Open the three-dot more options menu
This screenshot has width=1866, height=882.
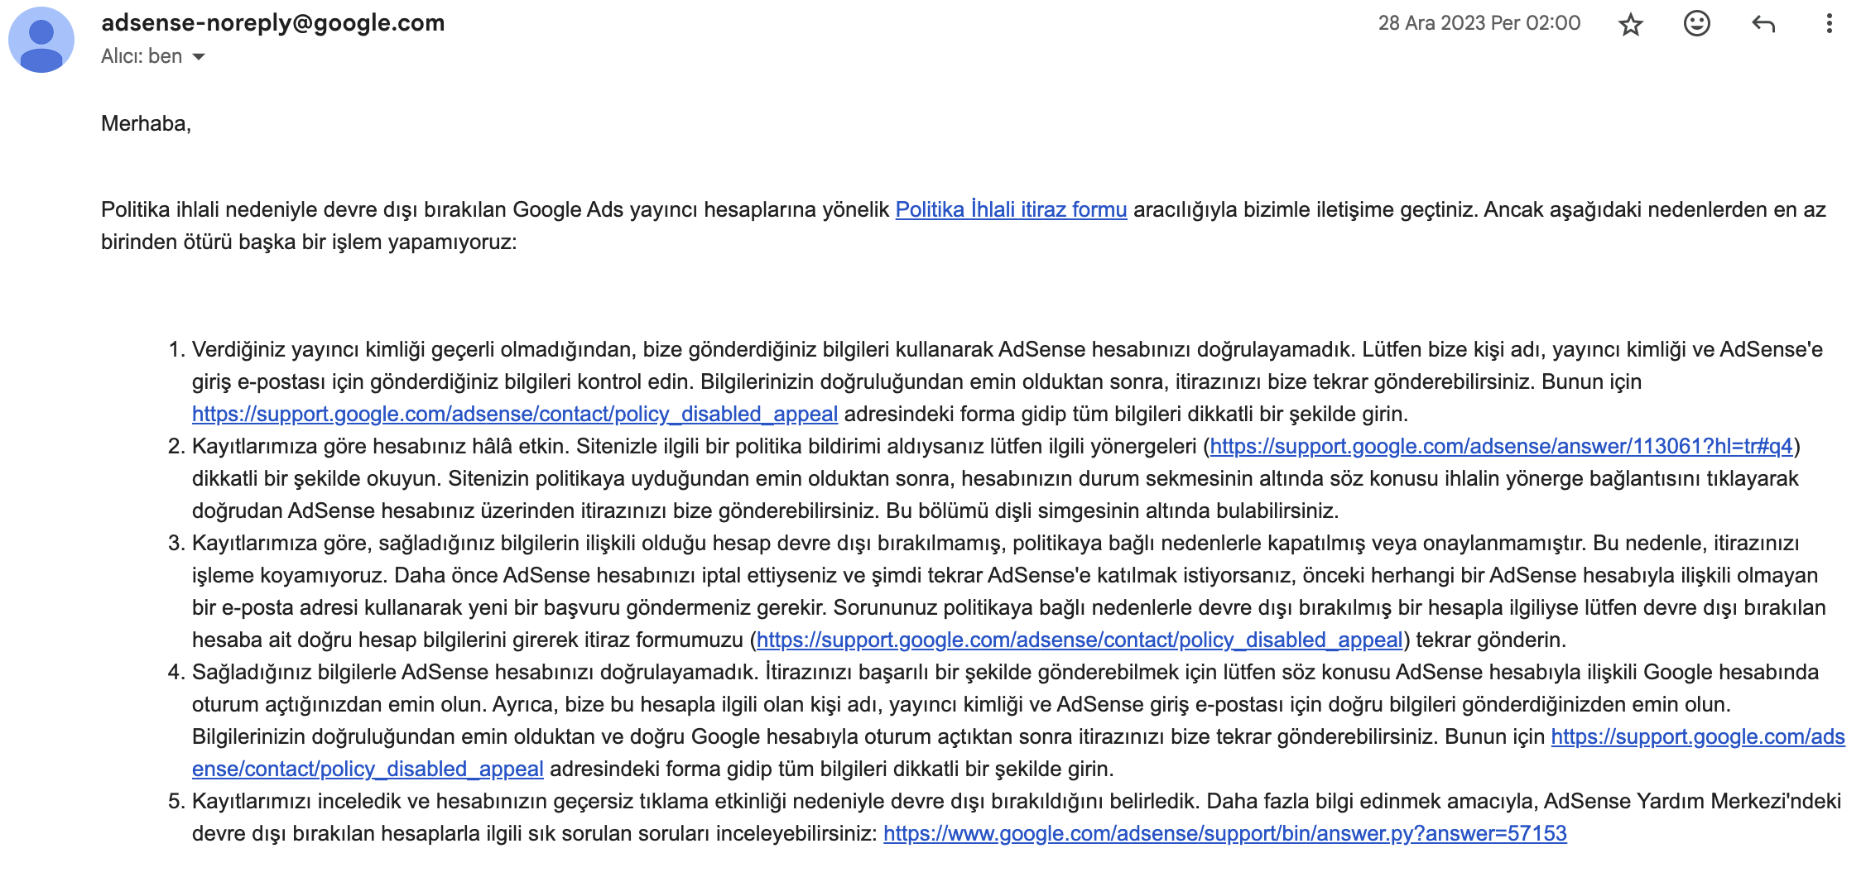click(x=1829, y=23)
